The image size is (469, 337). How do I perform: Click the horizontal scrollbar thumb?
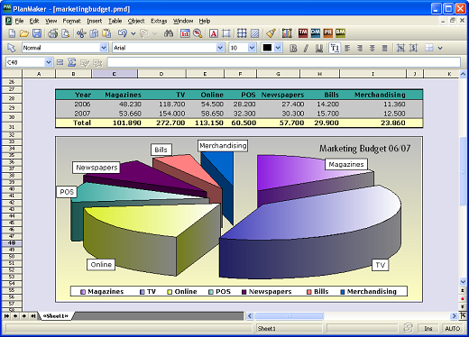(289, 316)
